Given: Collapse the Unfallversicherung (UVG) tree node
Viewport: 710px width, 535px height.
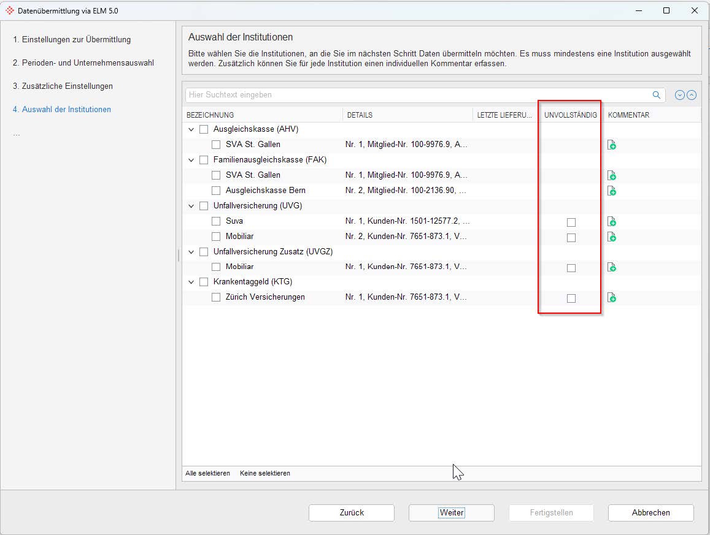Looking at the screenshot, I should point(191,206).
